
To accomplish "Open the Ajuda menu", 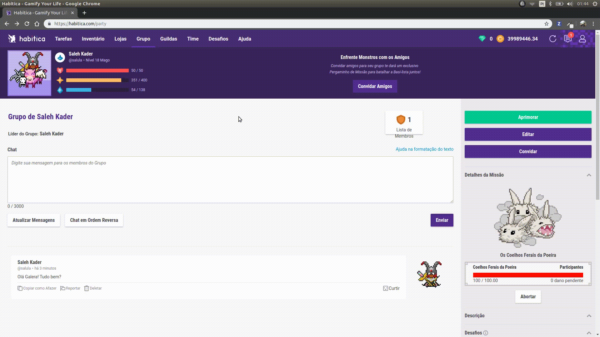I will (x=245, y=39).
